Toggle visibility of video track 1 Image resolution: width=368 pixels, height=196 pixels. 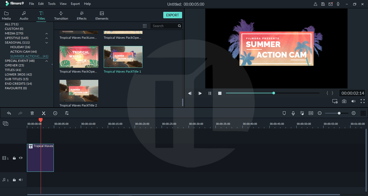(x=20, y=158)
